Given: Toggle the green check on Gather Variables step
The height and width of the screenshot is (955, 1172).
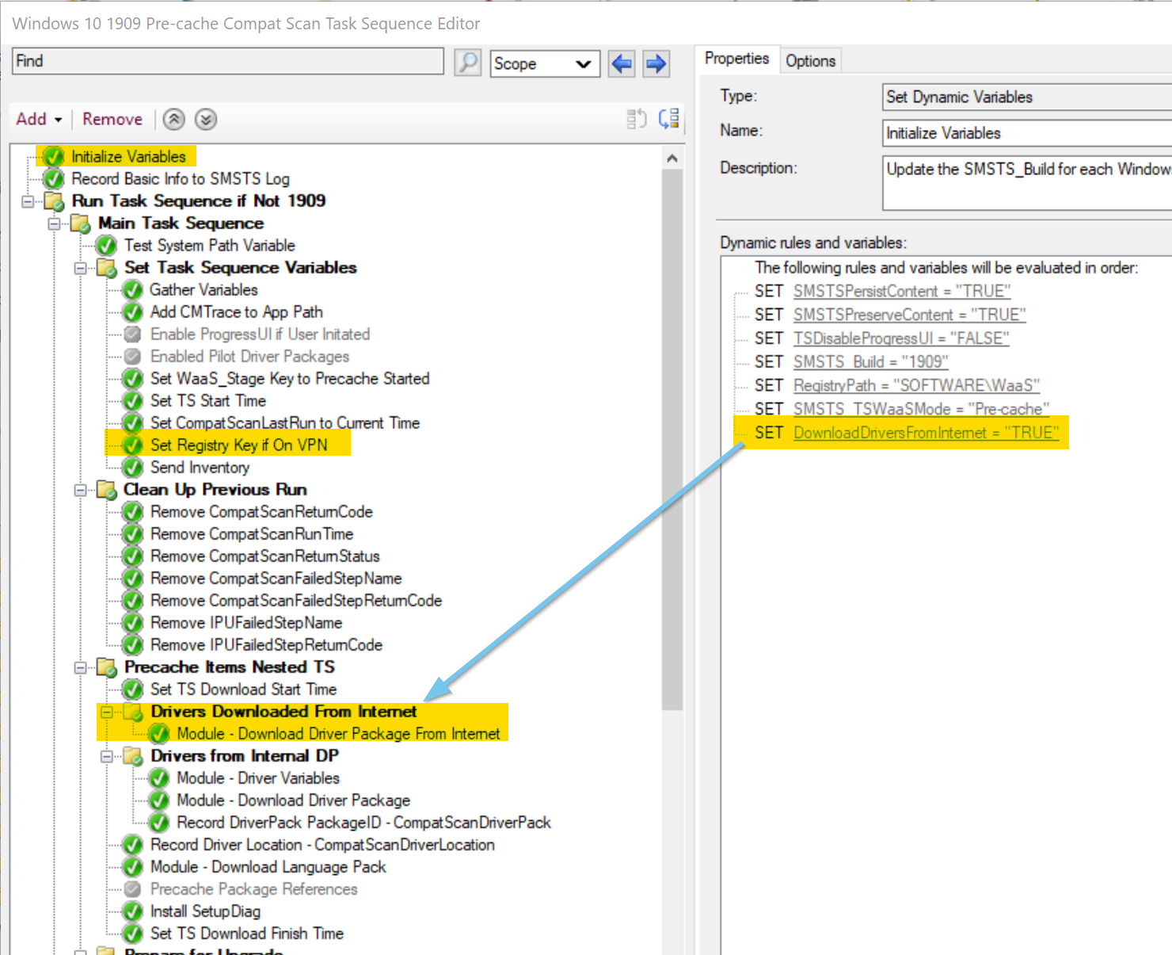Looking at the screenshot, I should pyautogui.click(x=132, y=290).
